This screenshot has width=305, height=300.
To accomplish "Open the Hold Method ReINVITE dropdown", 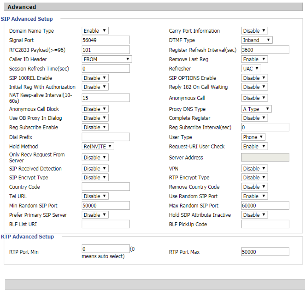I will click(98, 146).
